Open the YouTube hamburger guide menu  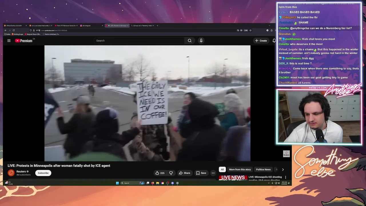click(9, 41)
